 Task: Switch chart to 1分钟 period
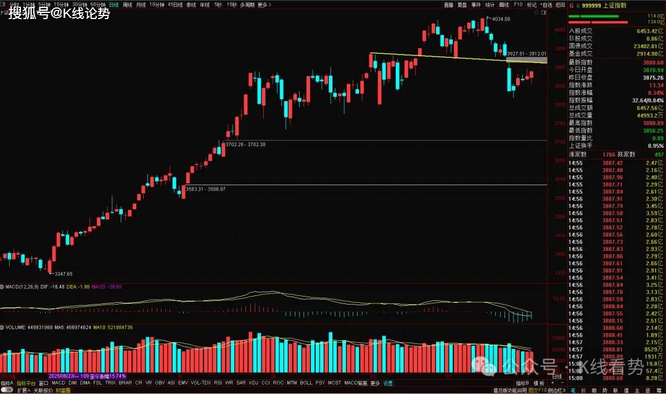(x=29, y=5)
